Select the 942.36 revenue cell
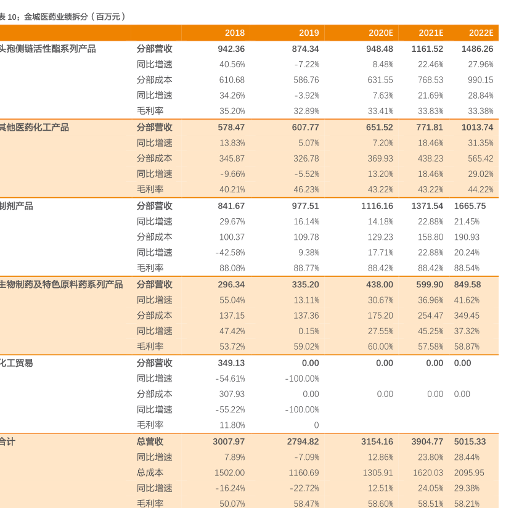Viewport: 506px width, 508px height. point(231,49)
